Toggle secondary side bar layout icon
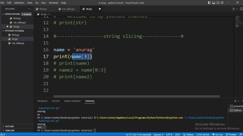 (x=218, y=3)
